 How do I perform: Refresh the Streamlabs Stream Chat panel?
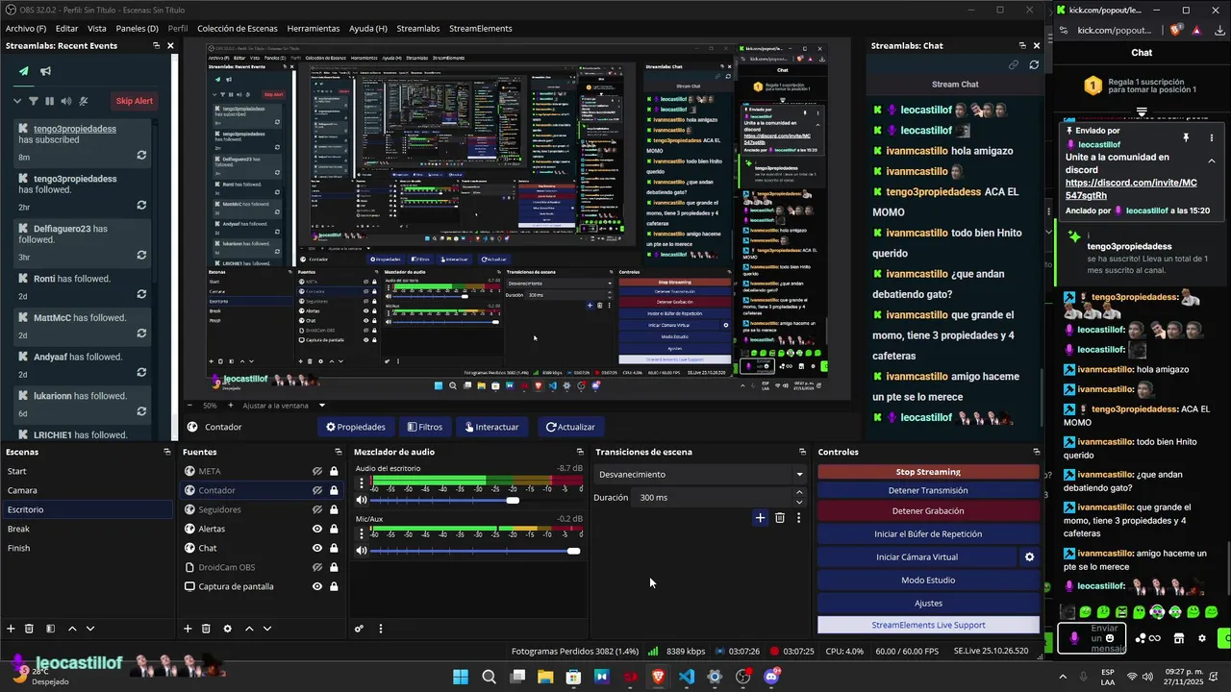(x=1034, y=64)
